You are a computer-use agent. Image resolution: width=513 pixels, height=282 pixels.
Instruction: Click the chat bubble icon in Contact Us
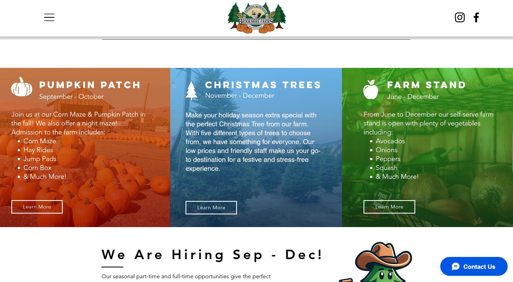point(456,266)
